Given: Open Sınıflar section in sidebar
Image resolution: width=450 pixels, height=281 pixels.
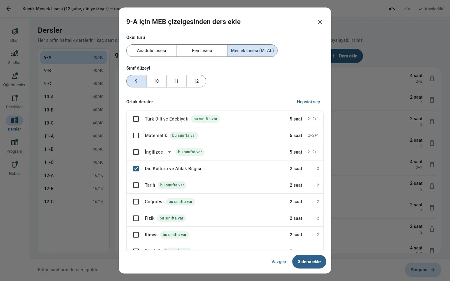Looking at the screenshot, I should tap(14, 57).
